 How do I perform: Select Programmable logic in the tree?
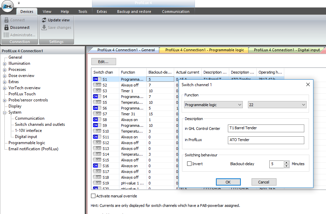pos(27,143)
